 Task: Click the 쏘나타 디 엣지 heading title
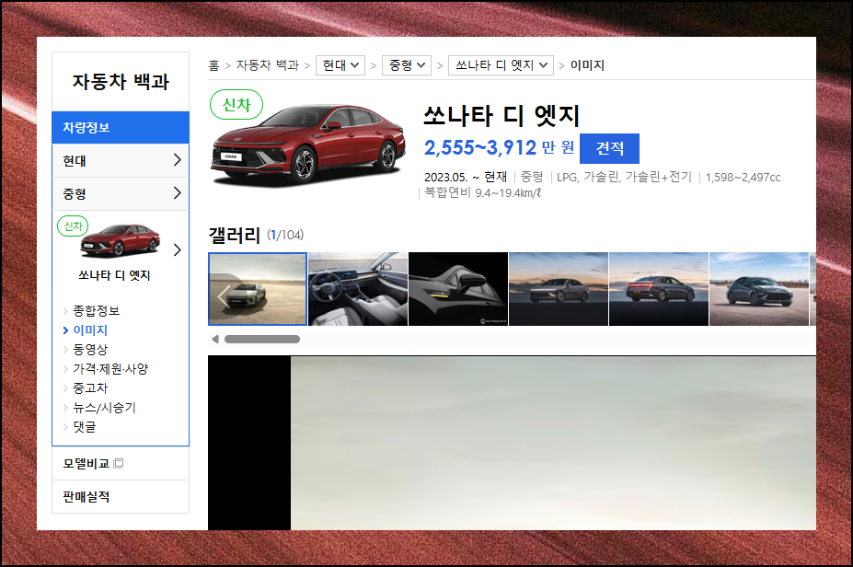501,116
